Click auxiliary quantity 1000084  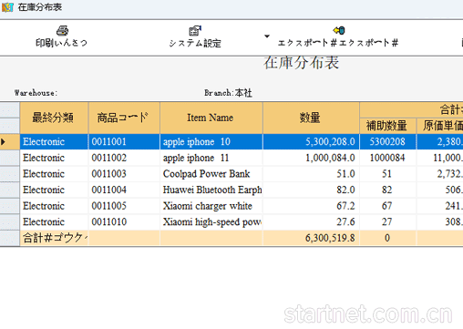pos(387,158)
